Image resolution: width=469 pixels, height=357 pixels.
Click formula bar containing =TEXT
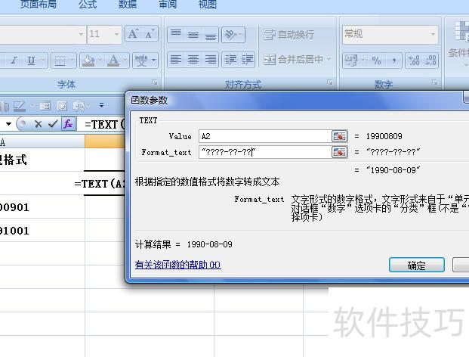(102, 124)
